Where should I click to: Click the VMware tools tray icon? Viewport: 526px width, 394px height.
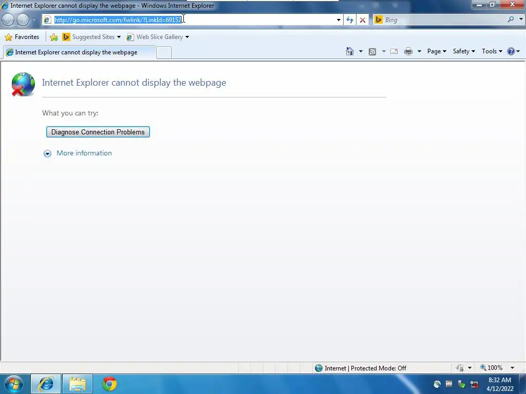pyautogui.click(x=449, y=384)
